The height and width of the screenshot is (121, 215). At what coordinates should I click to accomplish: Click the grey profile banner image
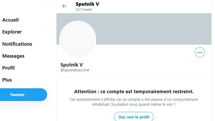point(152,28)
